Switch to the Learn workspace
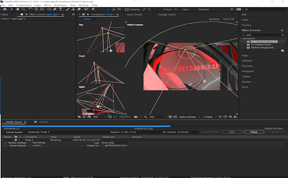Image resolution: width=288 pixels, height=178 pixels. pos(185,9)
